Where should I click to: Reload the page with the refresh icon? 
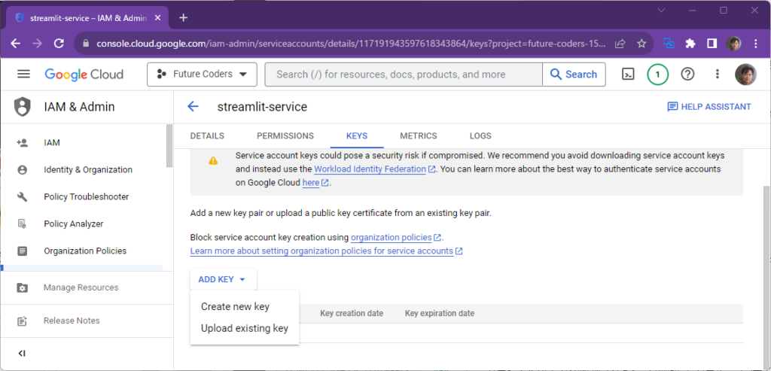click(59, 43)
